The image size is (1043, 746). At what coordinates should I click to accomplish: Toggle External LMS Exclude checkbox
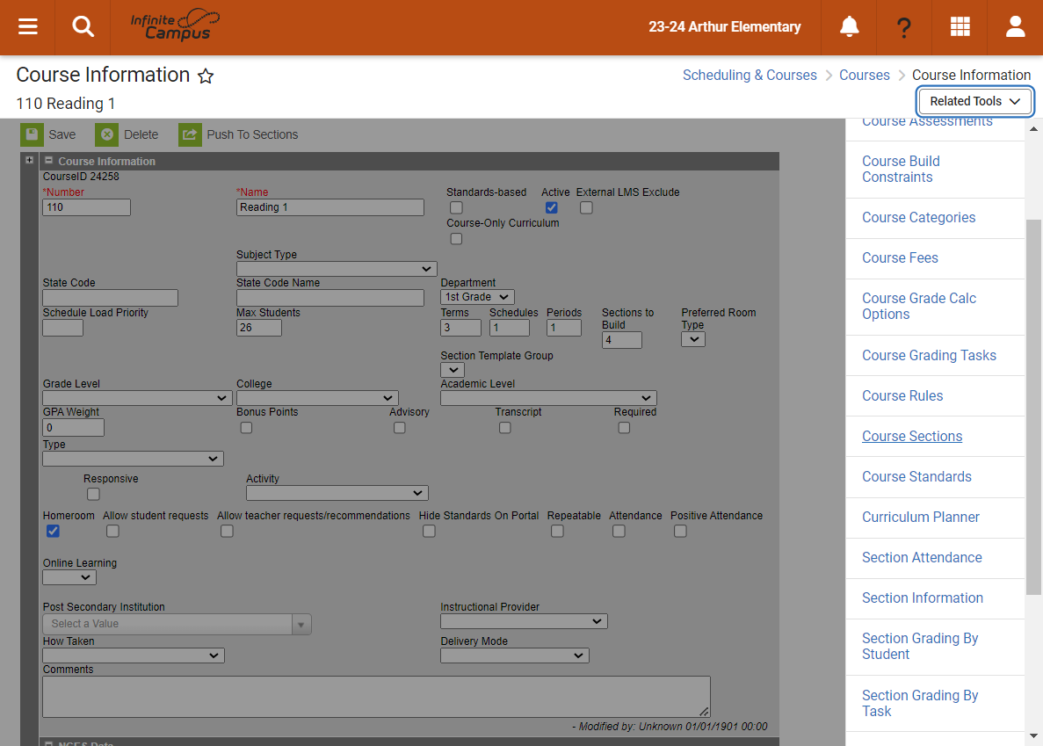pos(586,207)
